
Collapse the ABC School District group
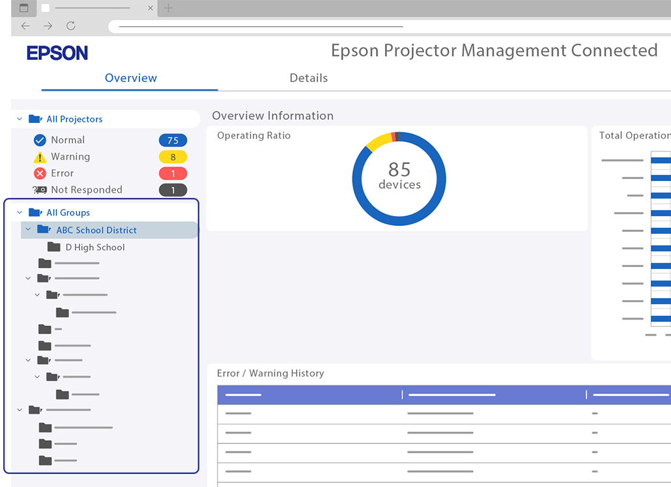28,230
